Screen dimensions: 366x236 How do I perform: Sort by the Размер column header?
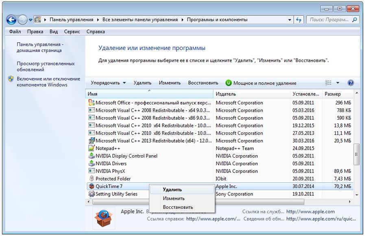pos(338,94)
